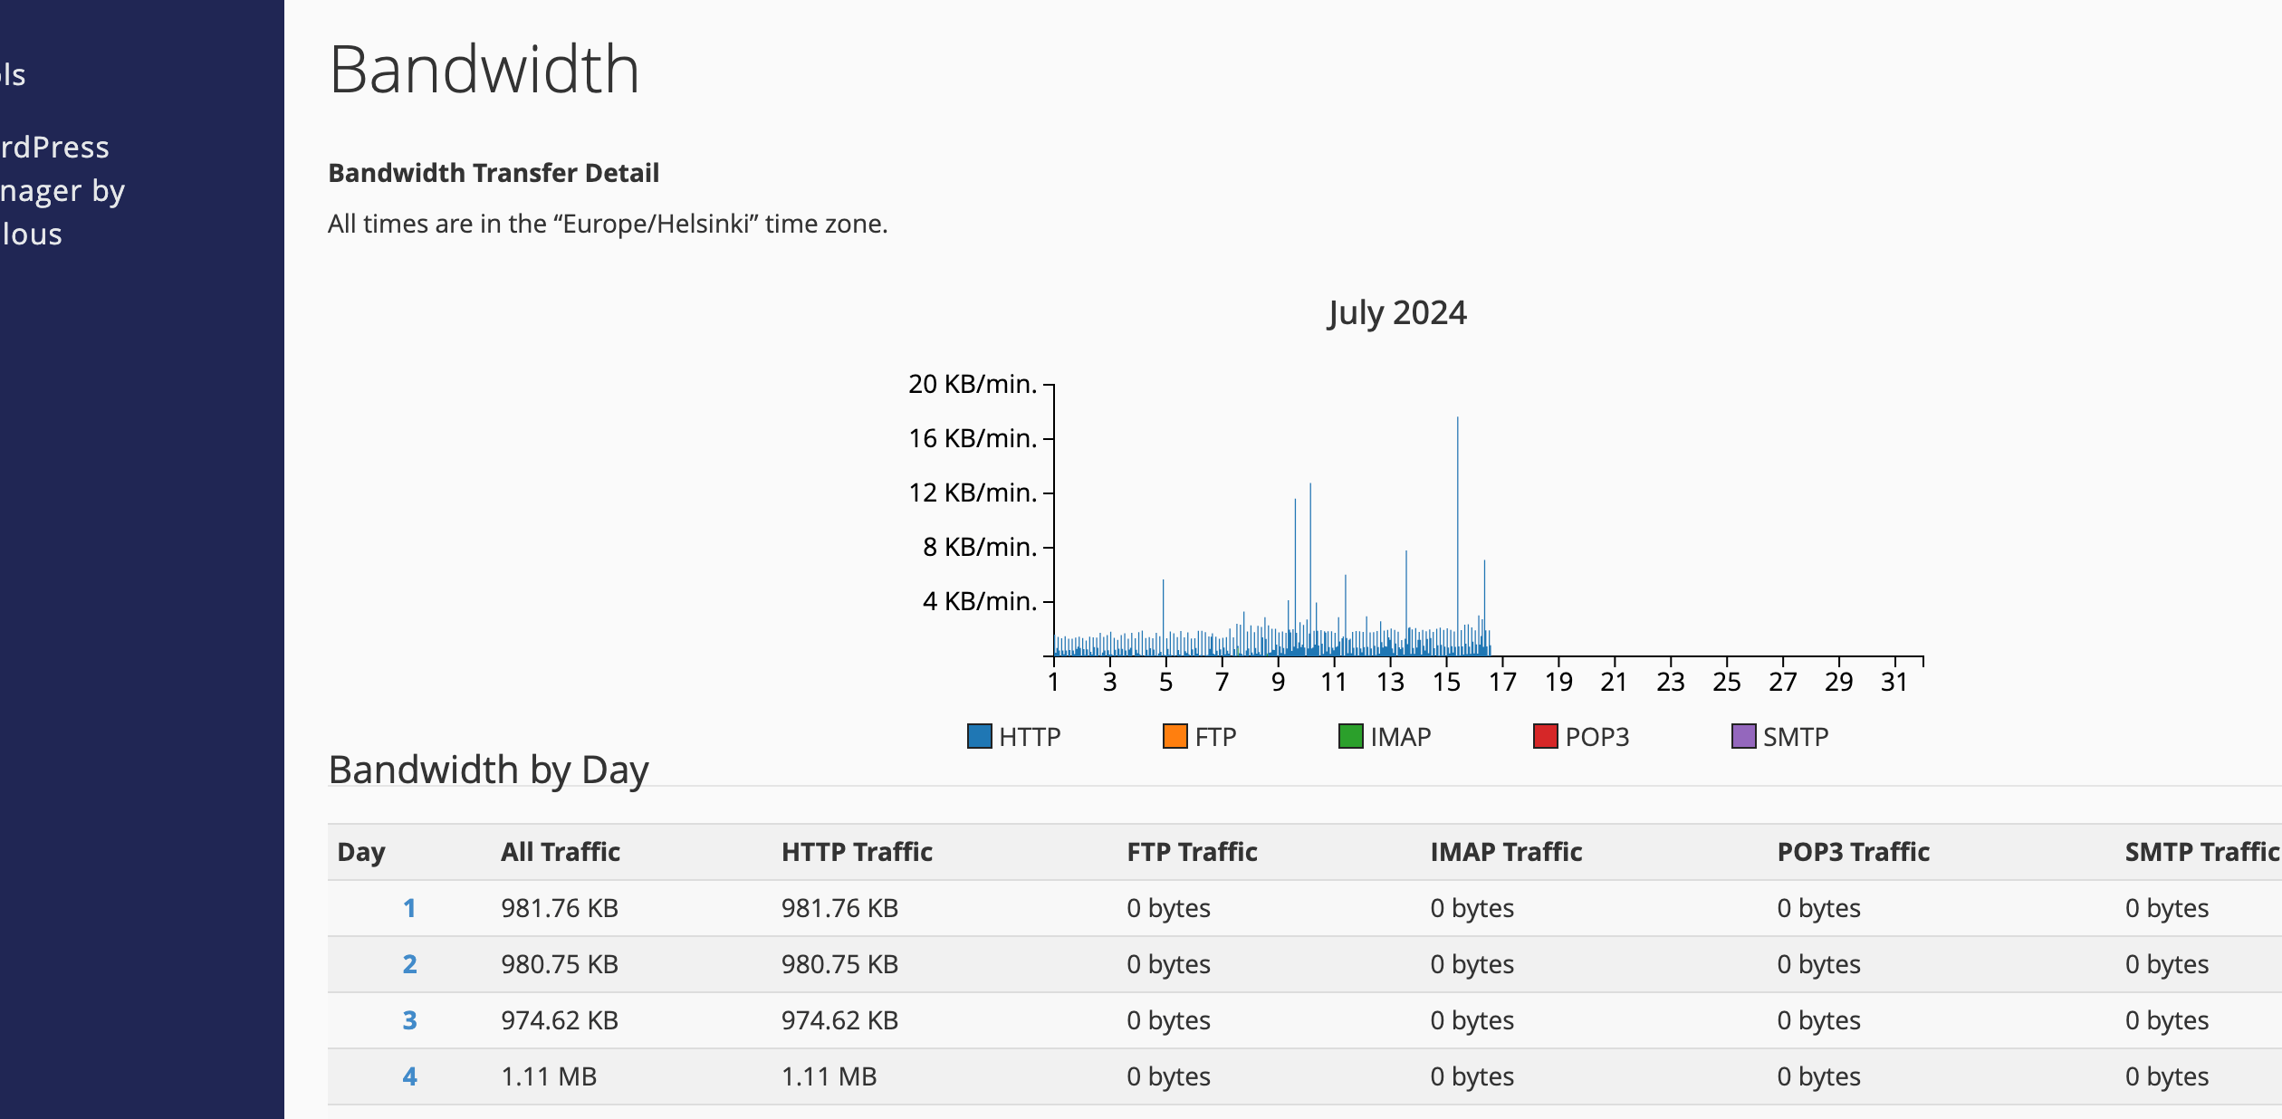Viewport: 2282px width, 1119px height.
Task: Select the '1.11 MB' HTTP Traffic cell
Action: [829, 1076]
